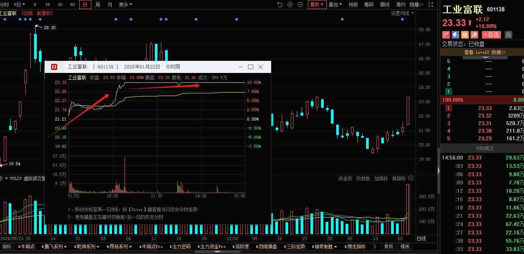The image size is (524, 254).
Task: Open the price alert bell icon
Action: point(508,35)
